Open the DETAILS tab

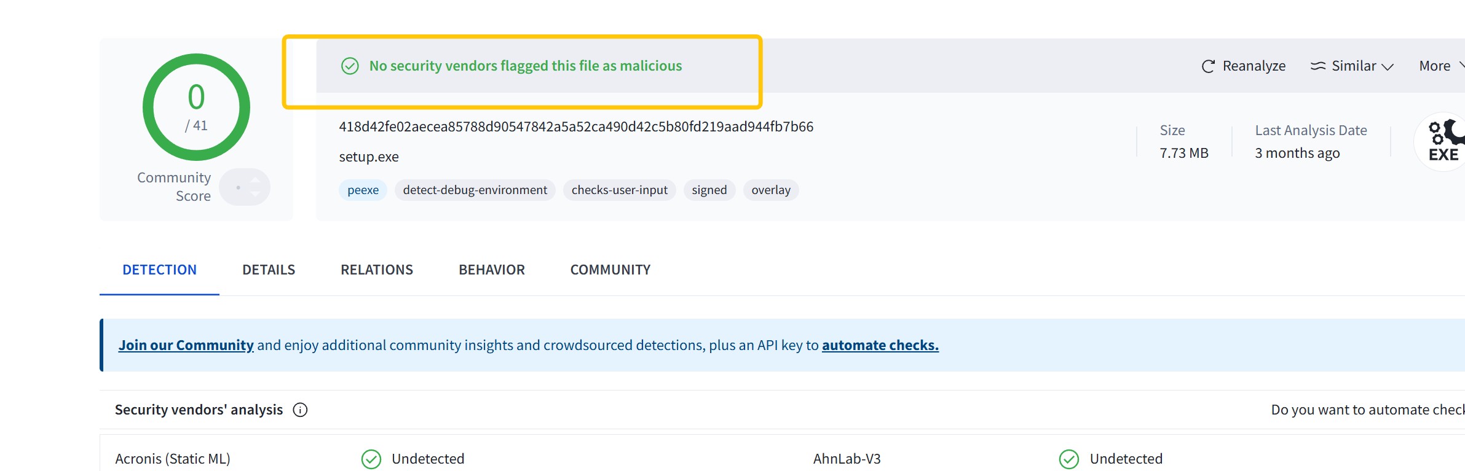pyautogui.click(x=269, y=270)
